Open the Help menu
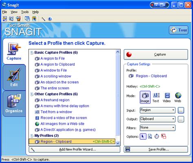 tap(35, 12)
